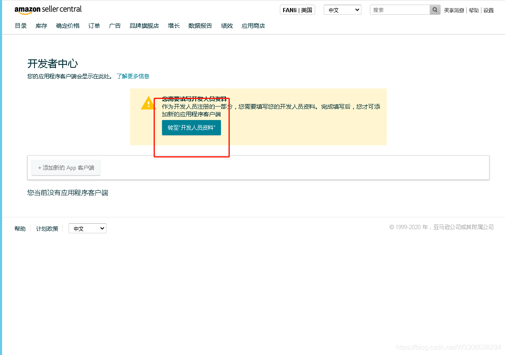Open the 增长 menu
The image size is (505, 355).
174,26
